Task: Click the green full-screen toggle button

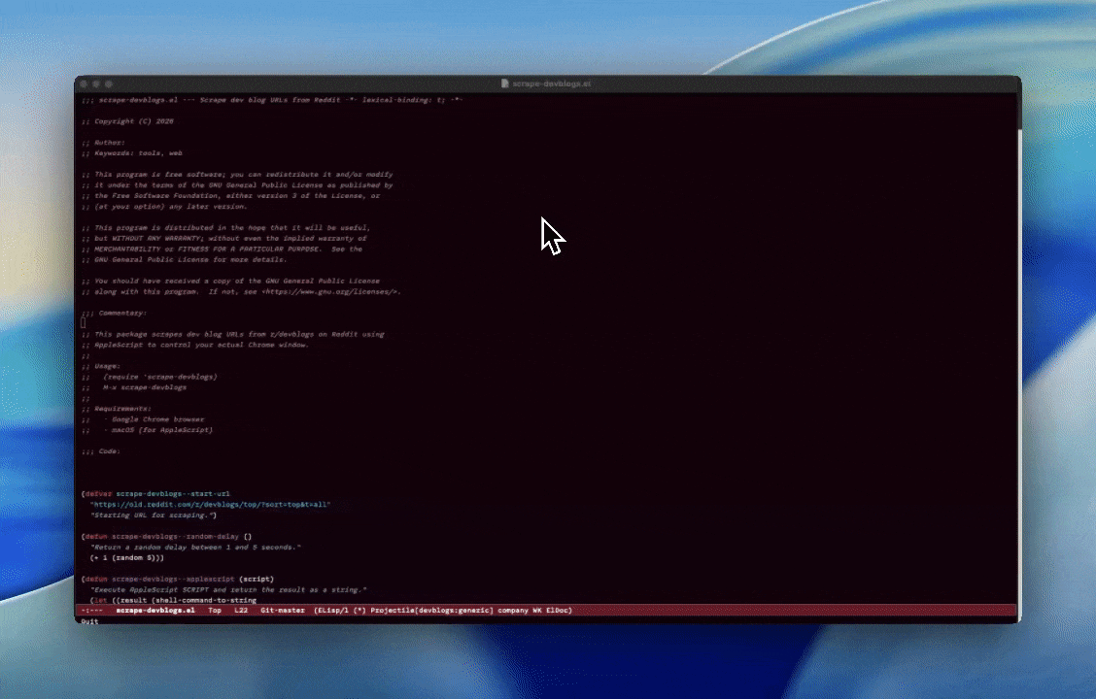Action: click(x=110, y=83)
